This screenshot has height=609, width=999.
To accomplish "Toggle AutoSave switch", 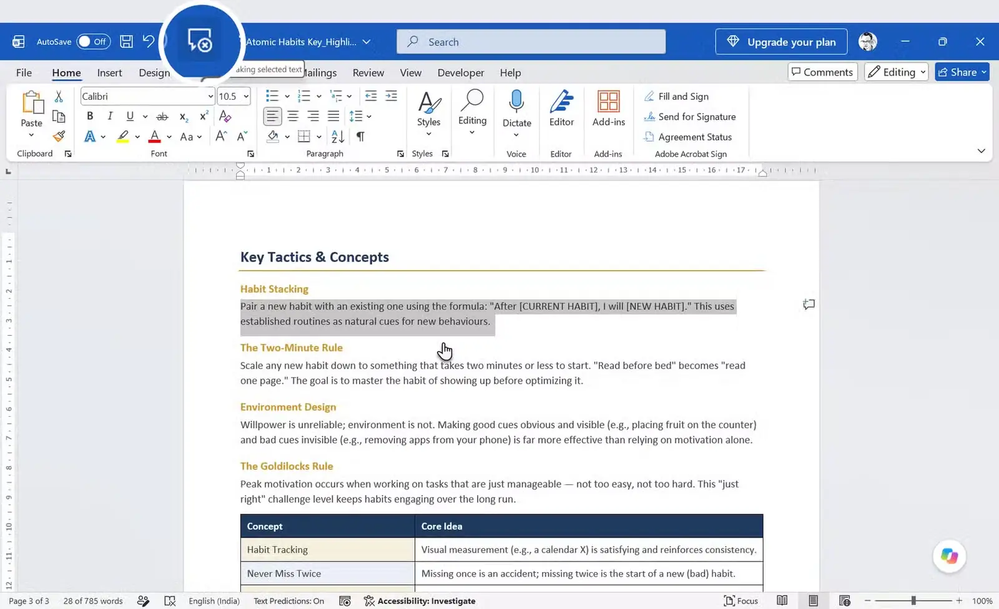I will [93, 42].
